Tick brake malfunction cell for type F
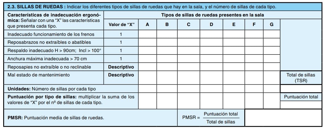 (254, 34)
